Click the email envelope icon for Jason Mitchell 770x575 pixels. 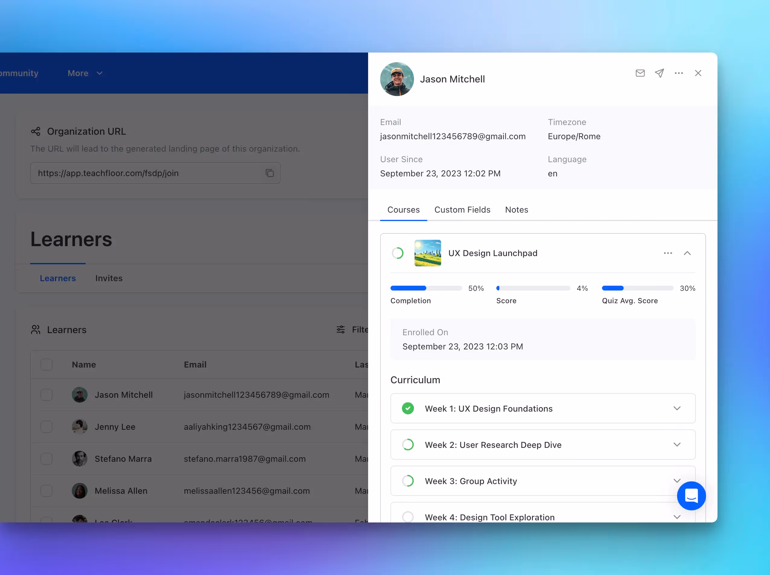click(x=640, y=73)
